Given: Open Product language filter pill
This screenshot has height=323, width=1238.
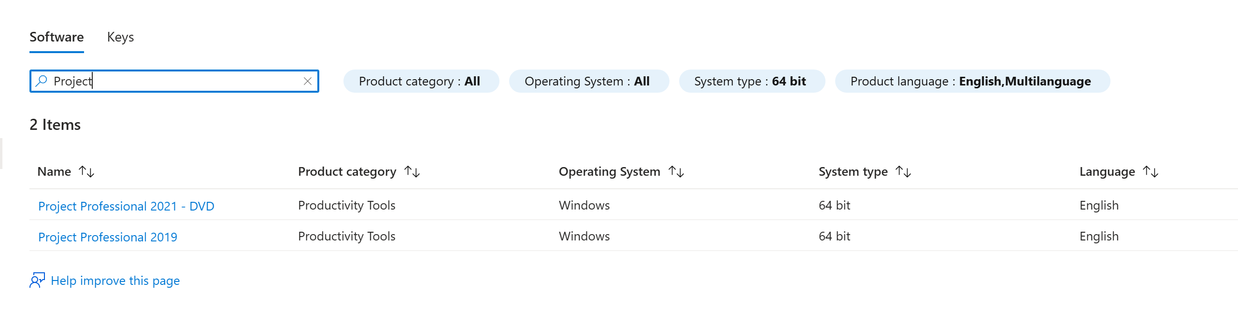Looking at the screenshot, I should tap(972, 81).
